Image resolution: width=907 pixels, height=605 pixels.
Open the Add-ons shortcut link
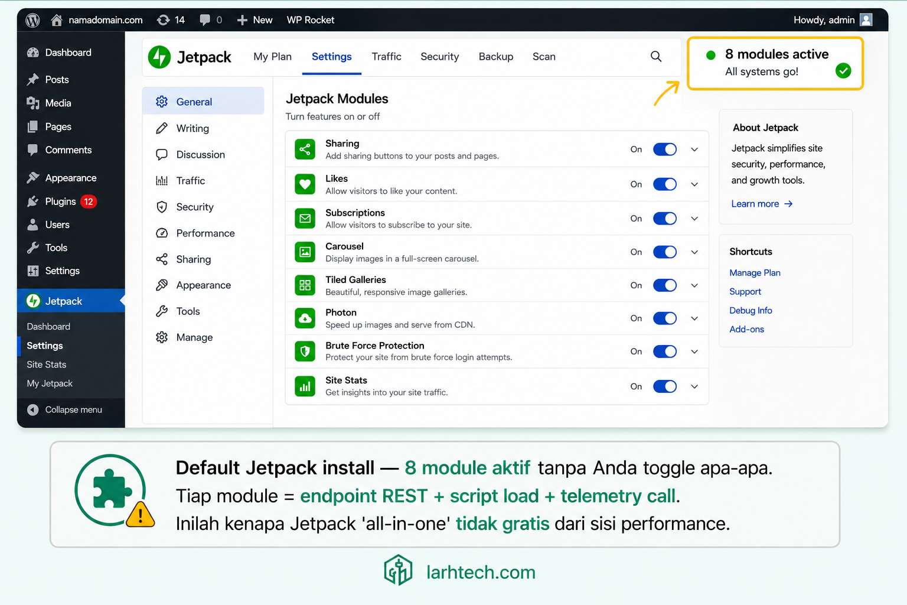click(746, 330)
